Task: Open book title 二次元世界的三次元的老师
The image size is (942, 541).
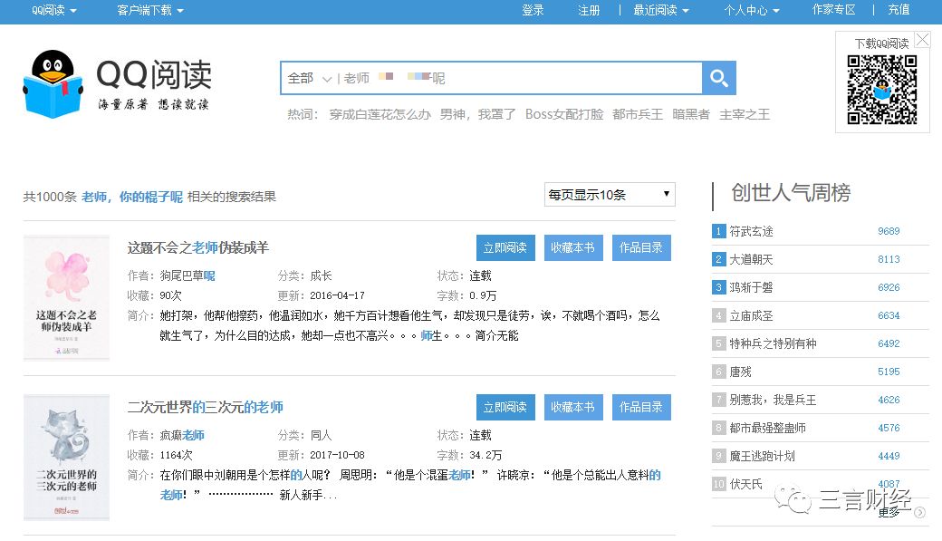Action: tap(205, 407)
